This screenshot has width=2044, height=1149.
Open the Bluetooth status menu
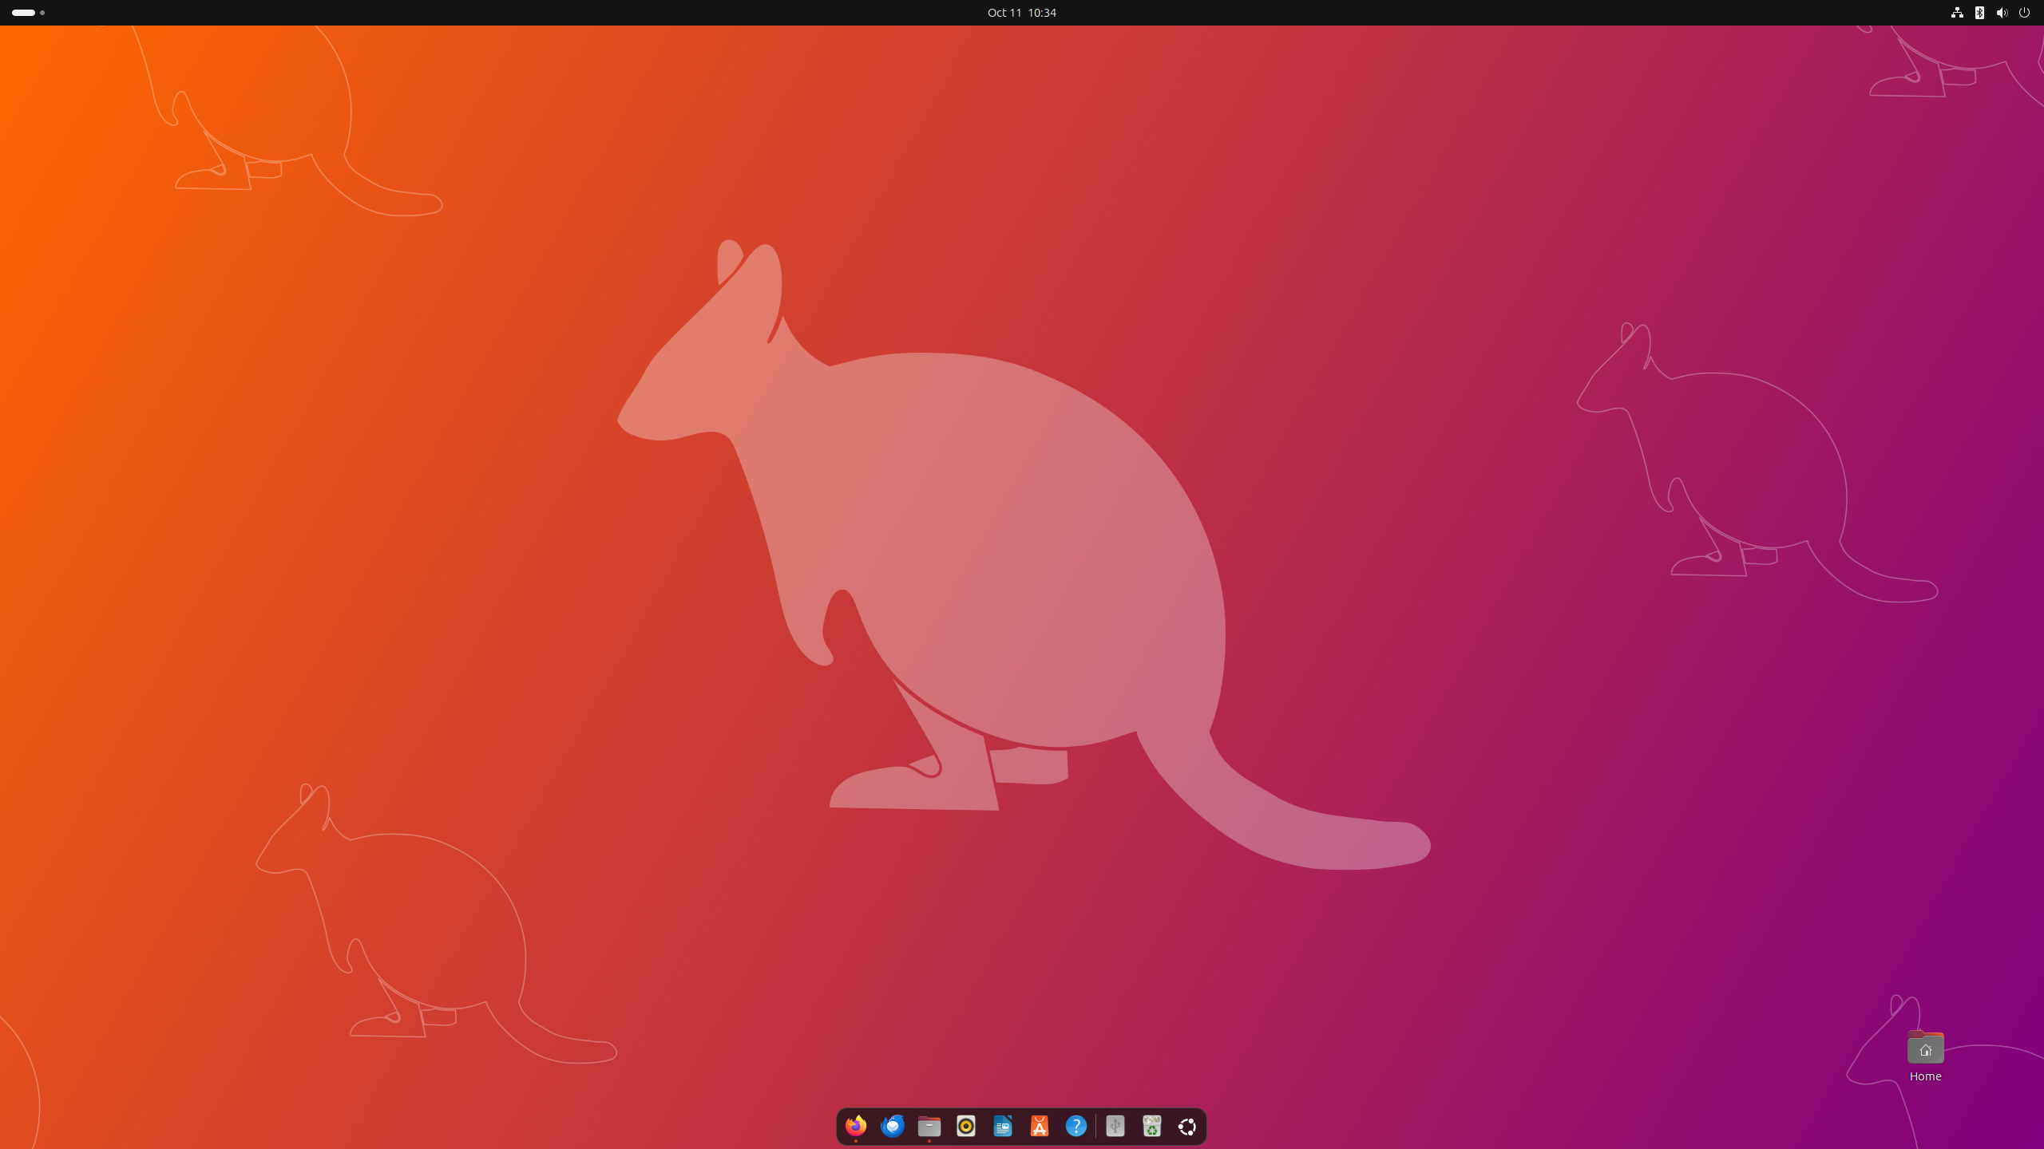[x=1979, y=13]
